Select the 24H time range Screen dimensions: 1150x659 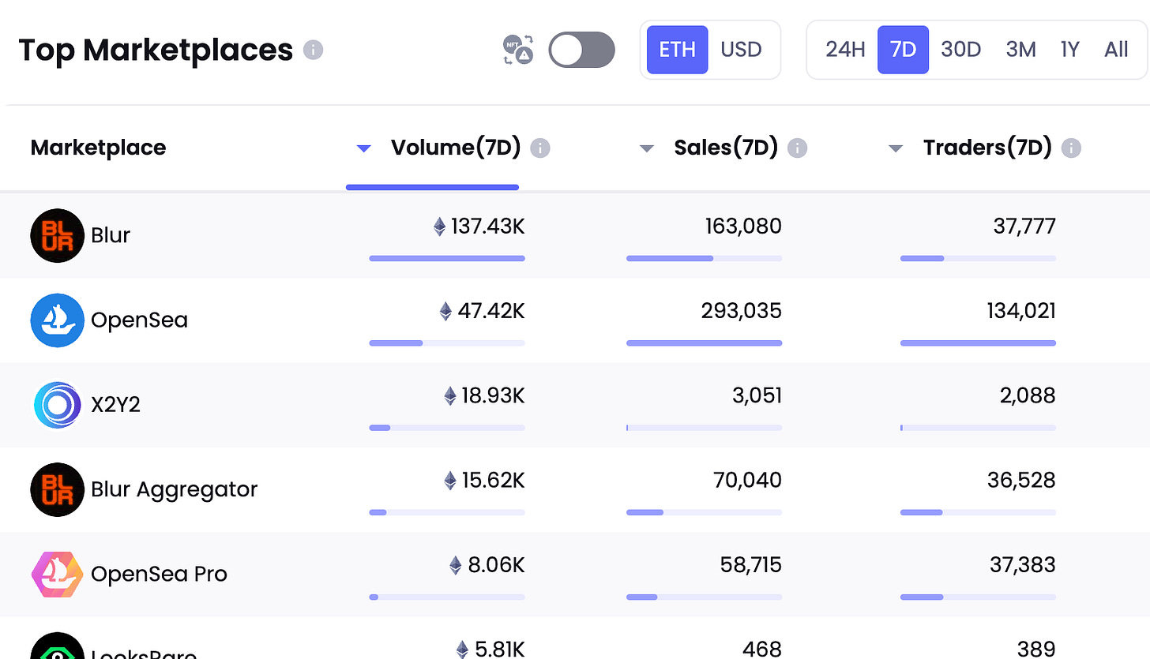point(845,50)
